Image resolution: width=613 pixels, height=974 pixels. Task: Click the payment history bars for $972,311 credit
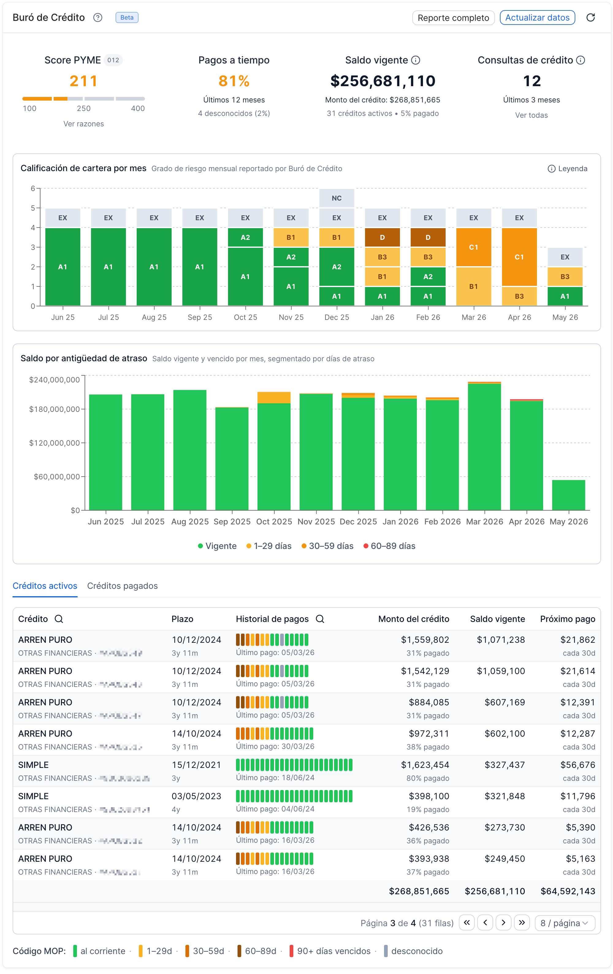coord(274,733)
